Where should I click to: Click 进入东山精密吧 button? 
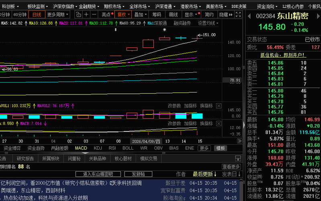coord(98,174)
